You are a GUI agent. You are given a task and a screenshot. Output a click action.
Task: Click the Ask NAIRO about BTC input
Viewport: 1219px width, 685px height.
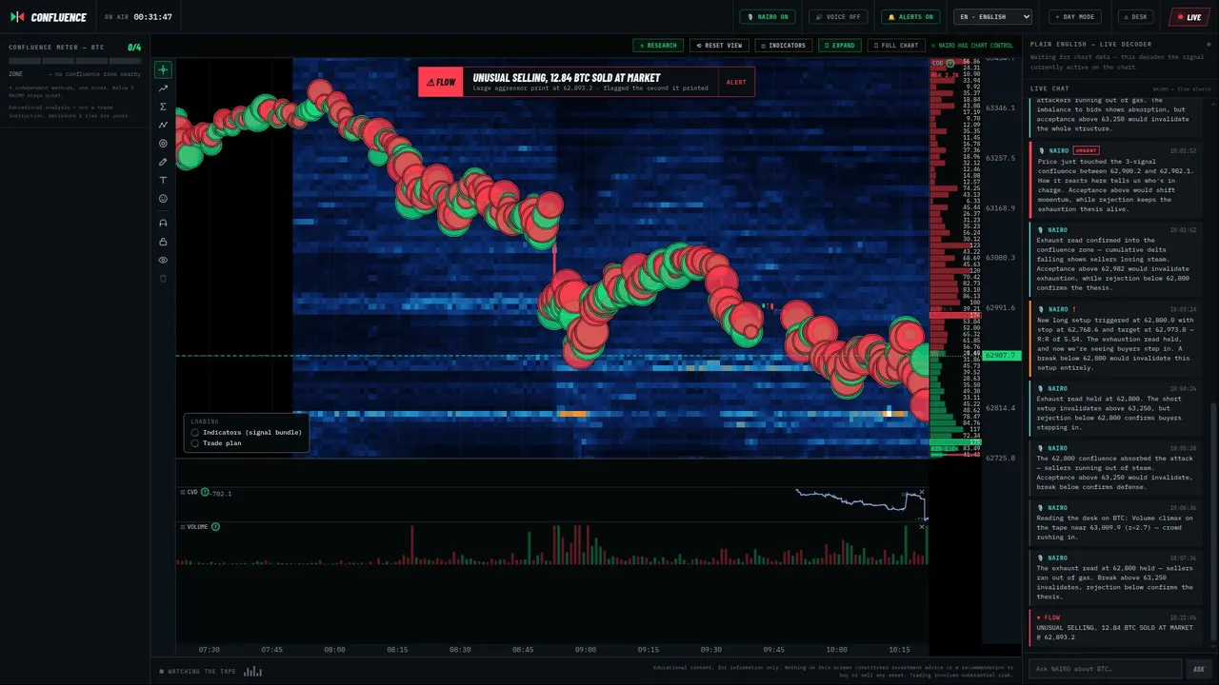[1105, 669]
